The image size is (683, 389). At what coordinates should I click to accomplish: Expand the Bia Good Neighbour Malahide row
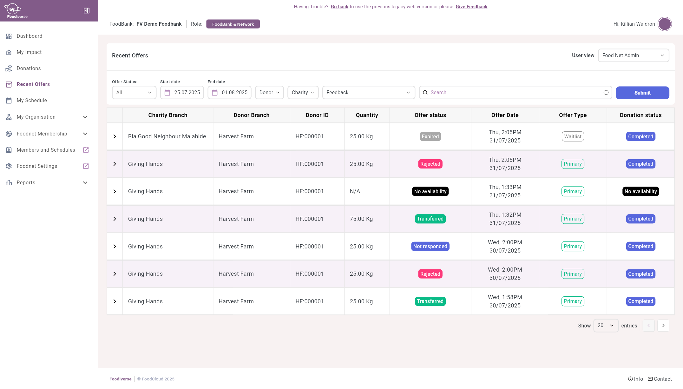click(115, 136)
